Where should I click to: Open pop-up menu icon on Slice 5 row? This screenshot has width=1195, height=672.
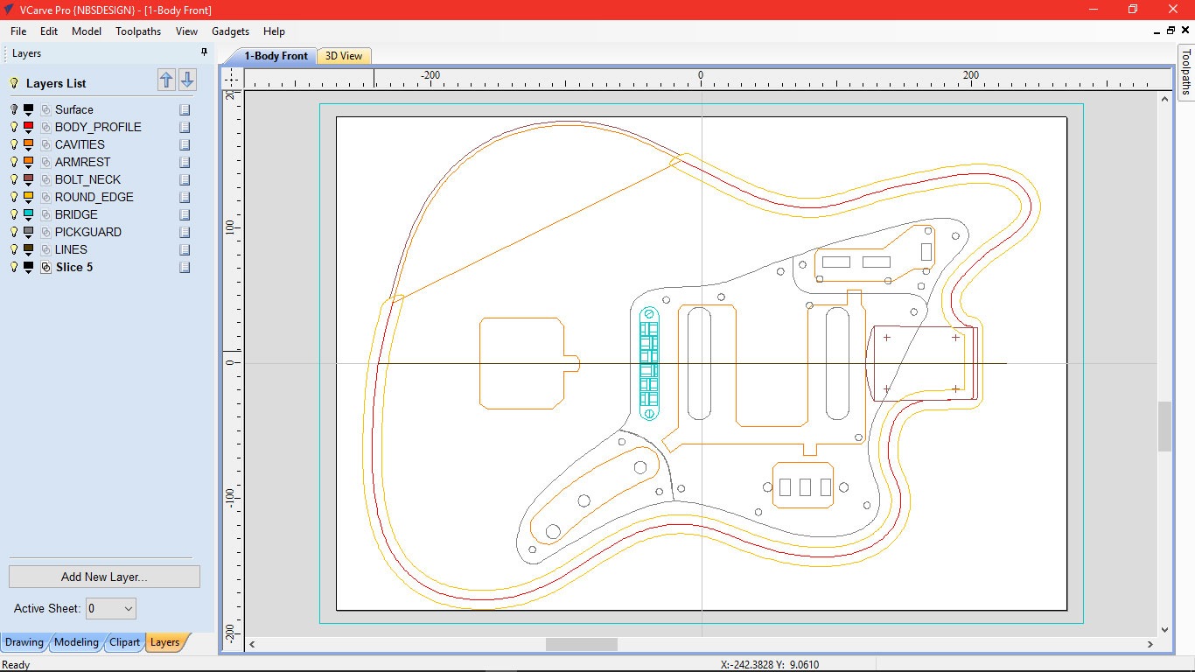pos(185,267)
